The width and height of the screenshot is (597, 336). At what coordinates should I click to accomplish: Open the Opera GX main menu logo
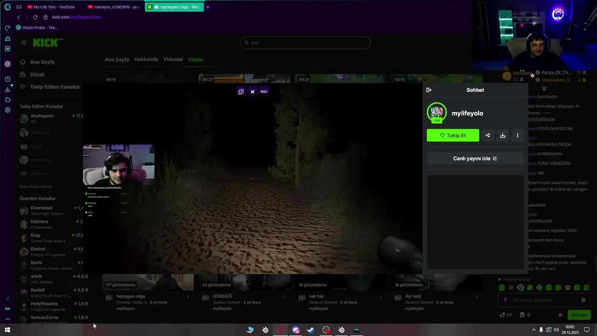pyautogui.click(x=7, y=7)
